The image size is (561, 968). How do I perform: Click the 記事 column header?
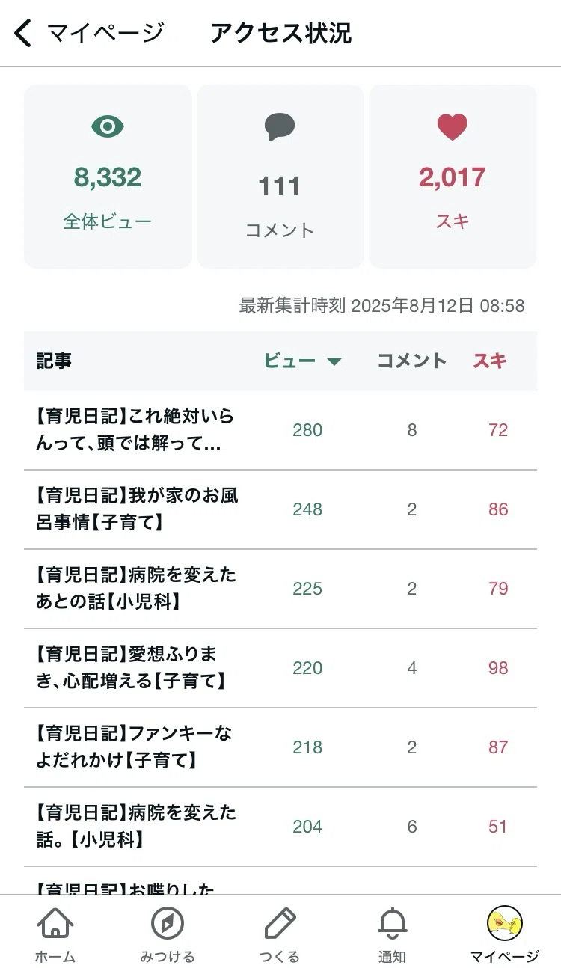click(x=54, y=361)
